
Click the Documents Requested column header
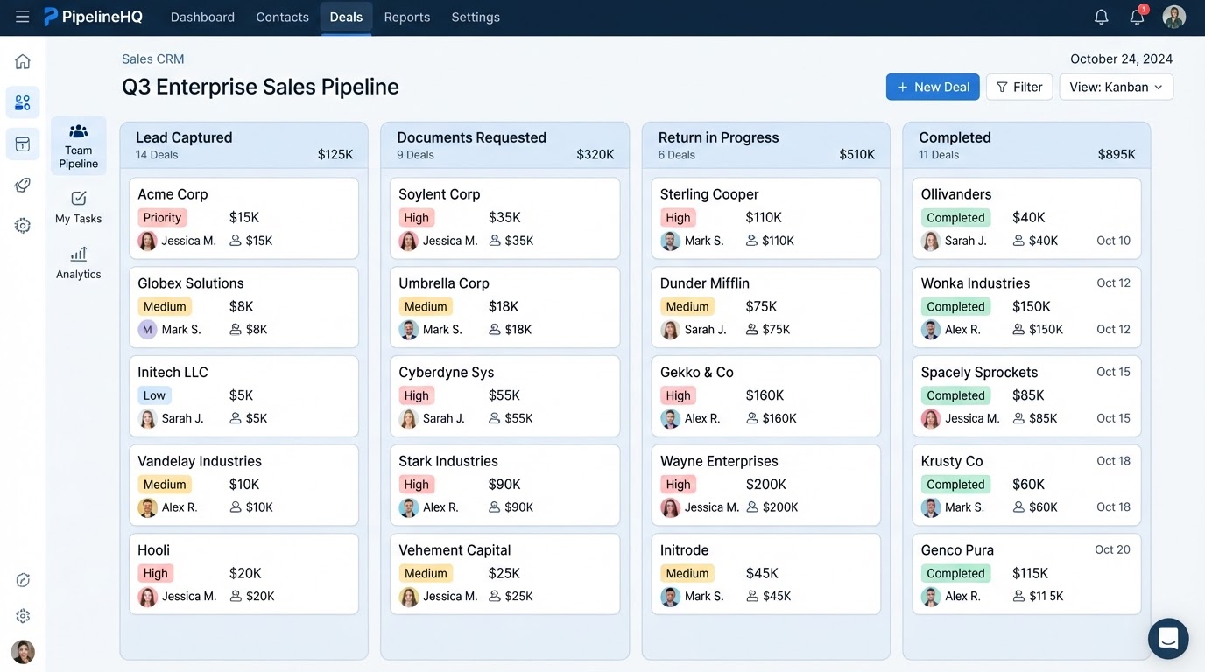click(504, 145)
